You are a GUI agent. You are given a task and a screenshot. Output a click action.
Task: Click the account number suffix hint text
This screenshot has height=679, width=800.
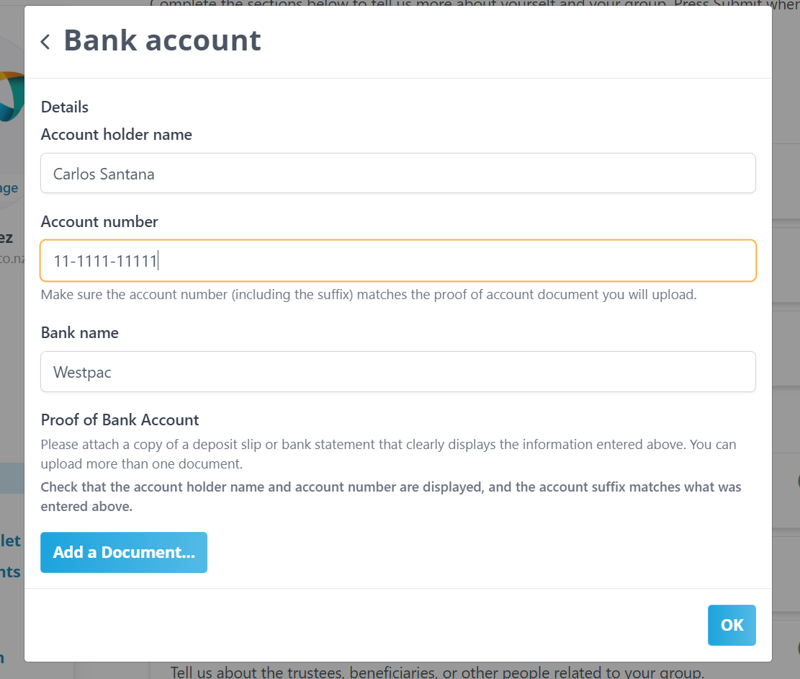[x=369, y=295]
